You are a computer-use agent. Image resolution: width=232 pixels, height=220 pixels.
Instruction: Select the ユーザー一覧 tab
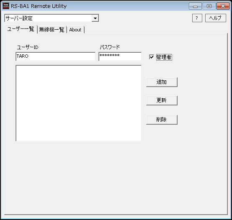pos(21,29)
